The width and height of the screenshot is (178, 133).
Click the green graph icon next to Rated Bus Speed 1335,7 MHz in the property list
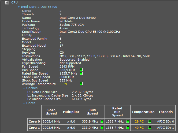[x=81, y=73]
